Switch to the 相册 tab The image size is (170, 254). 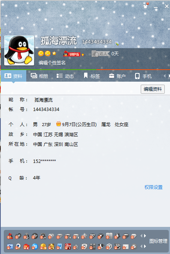tap(39, 76)
